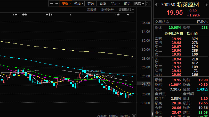Click the 均价 value 19.90

tap(203, 80)
